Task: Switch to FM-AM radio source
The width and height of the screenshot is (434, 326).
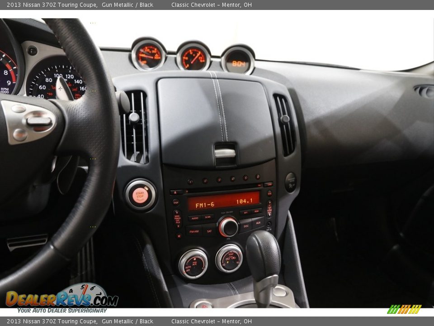Action: coord(194,231)
